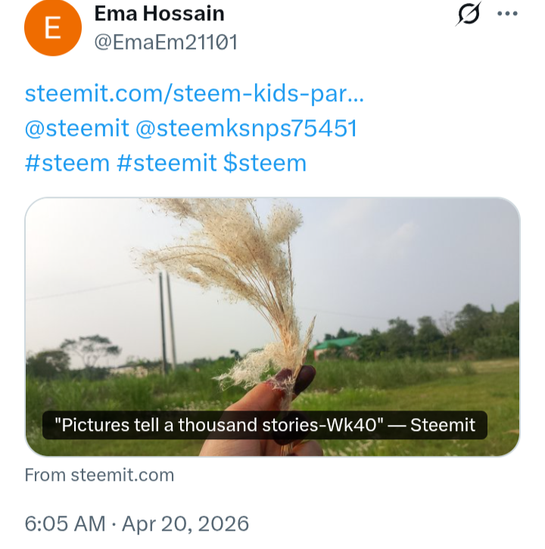Open the @steemksnps75451 mention
This screenshot has height=549, width=545.
(246, 128)
